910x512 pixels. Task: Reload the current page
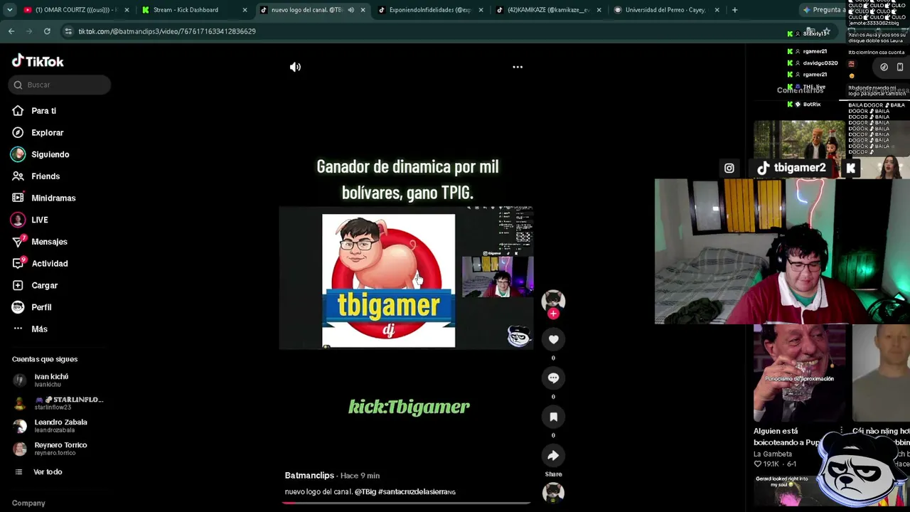[x=47, y=31]
